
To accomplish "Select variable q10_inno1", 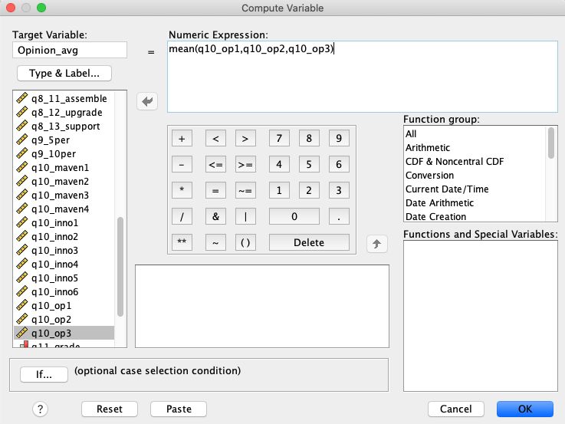I will point(64,222).
